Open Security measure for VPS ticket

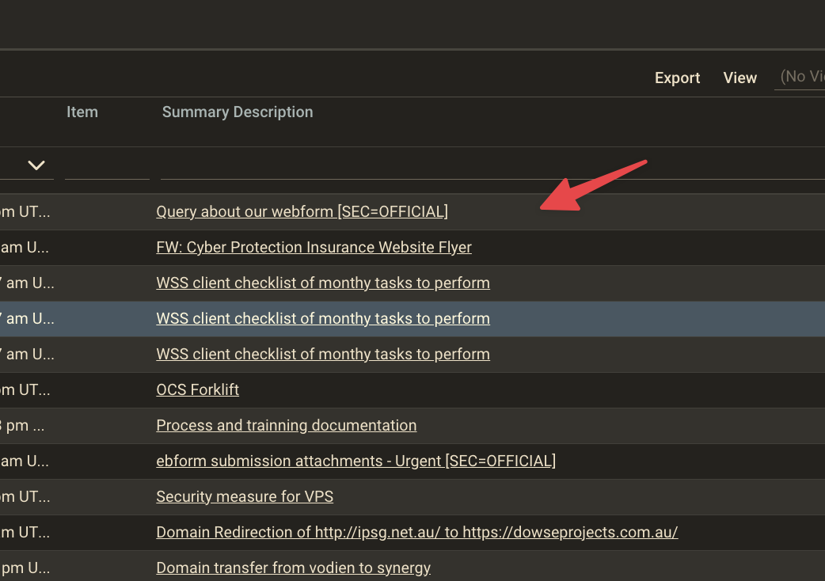tap(245, 496)
